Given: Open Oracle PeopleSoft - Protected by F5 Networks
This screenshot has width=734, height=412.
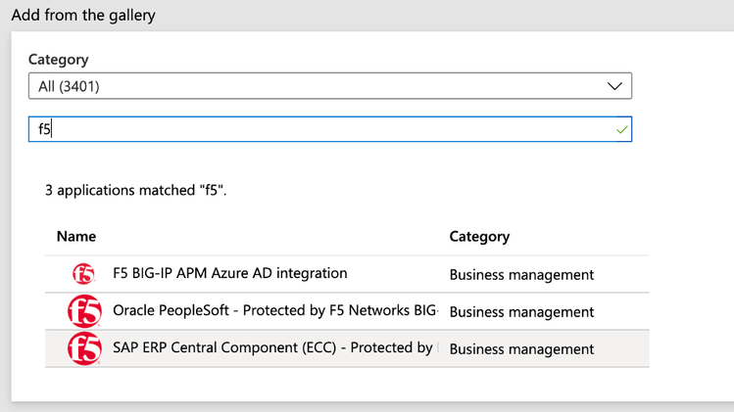Looking at the screenshot, I should click(x=274, y=311).
